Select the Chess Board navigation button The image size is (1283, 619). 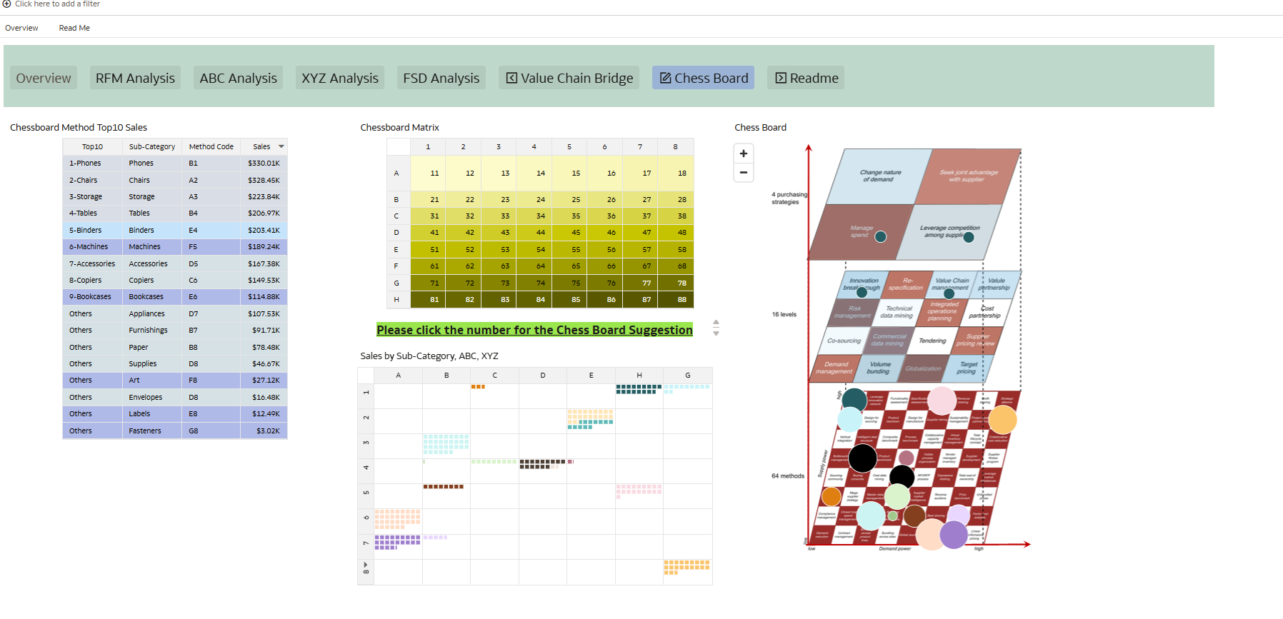[x=704, y=78]
